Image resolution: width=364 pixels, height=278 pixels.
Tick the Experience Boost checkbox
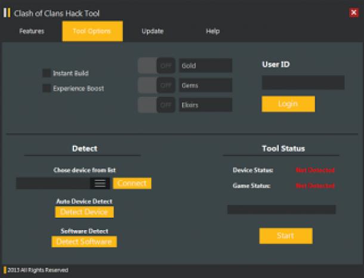click(46, 88)
